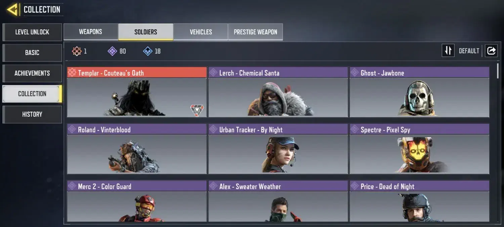Viewport: 504px width, 227px height.
Task: Open the History section
Action: pyautogui.click(x=32, y=114)
